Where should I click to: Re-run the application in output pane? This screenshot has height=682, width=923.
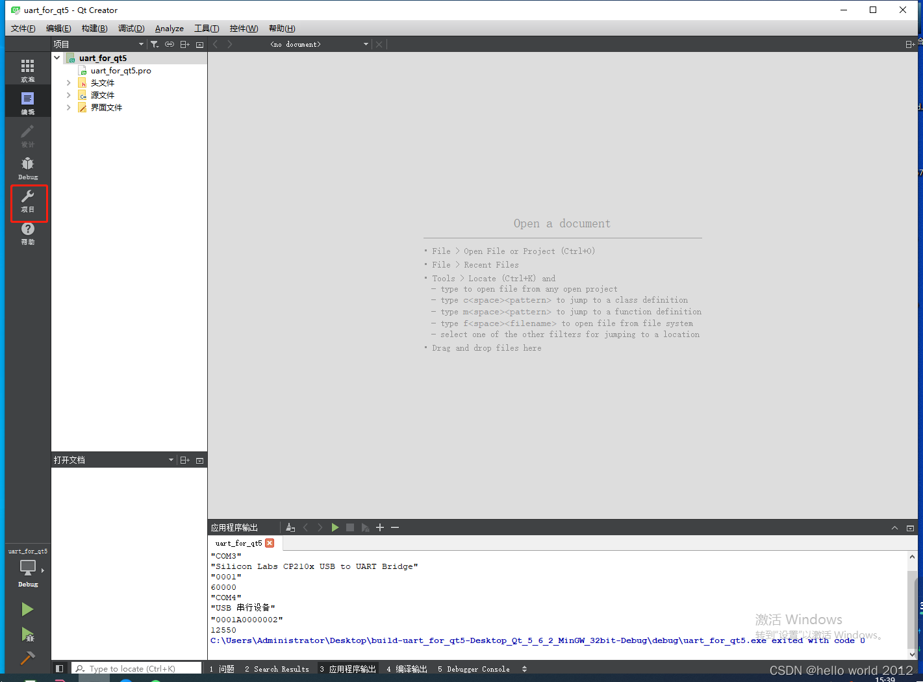point(335,527)
